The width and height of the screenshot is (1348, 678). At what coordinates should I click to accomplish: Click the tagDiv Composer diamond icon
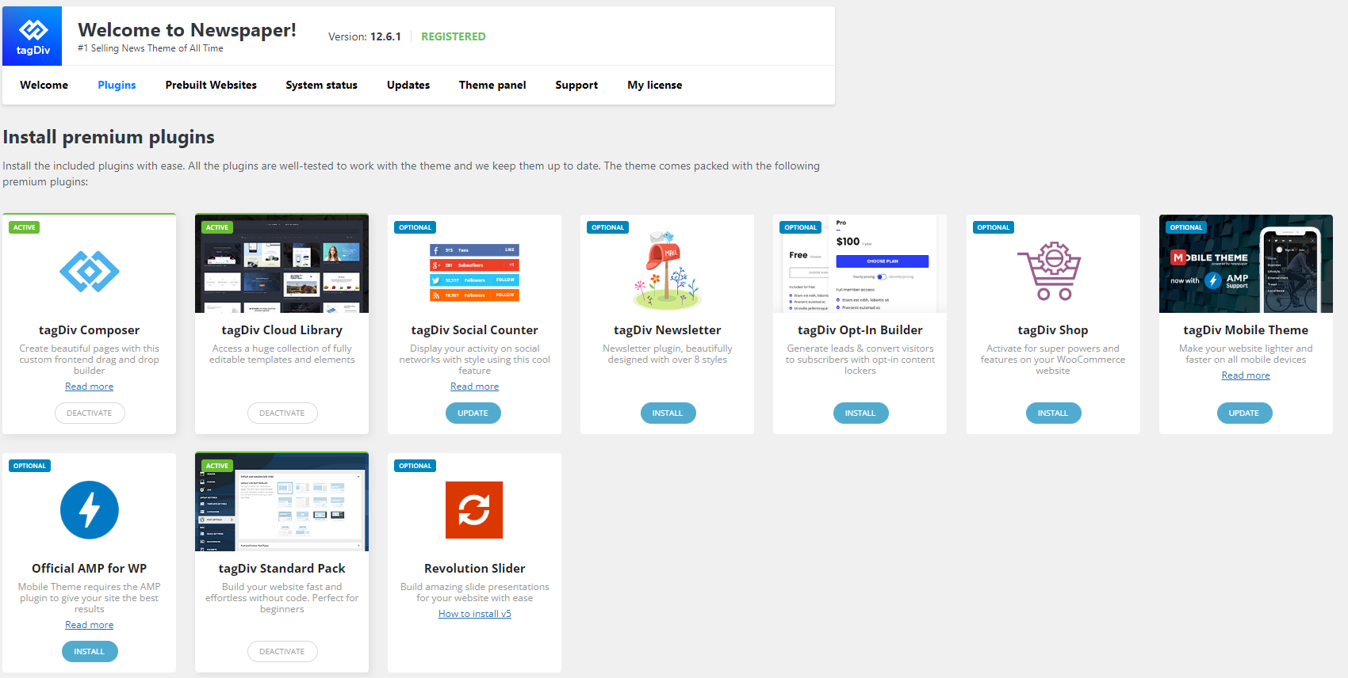click(x=90, y=272)
